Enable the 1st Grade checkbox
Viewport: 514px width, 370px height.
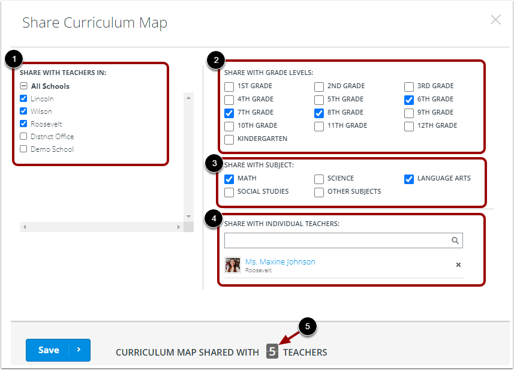tap(229, 87)
